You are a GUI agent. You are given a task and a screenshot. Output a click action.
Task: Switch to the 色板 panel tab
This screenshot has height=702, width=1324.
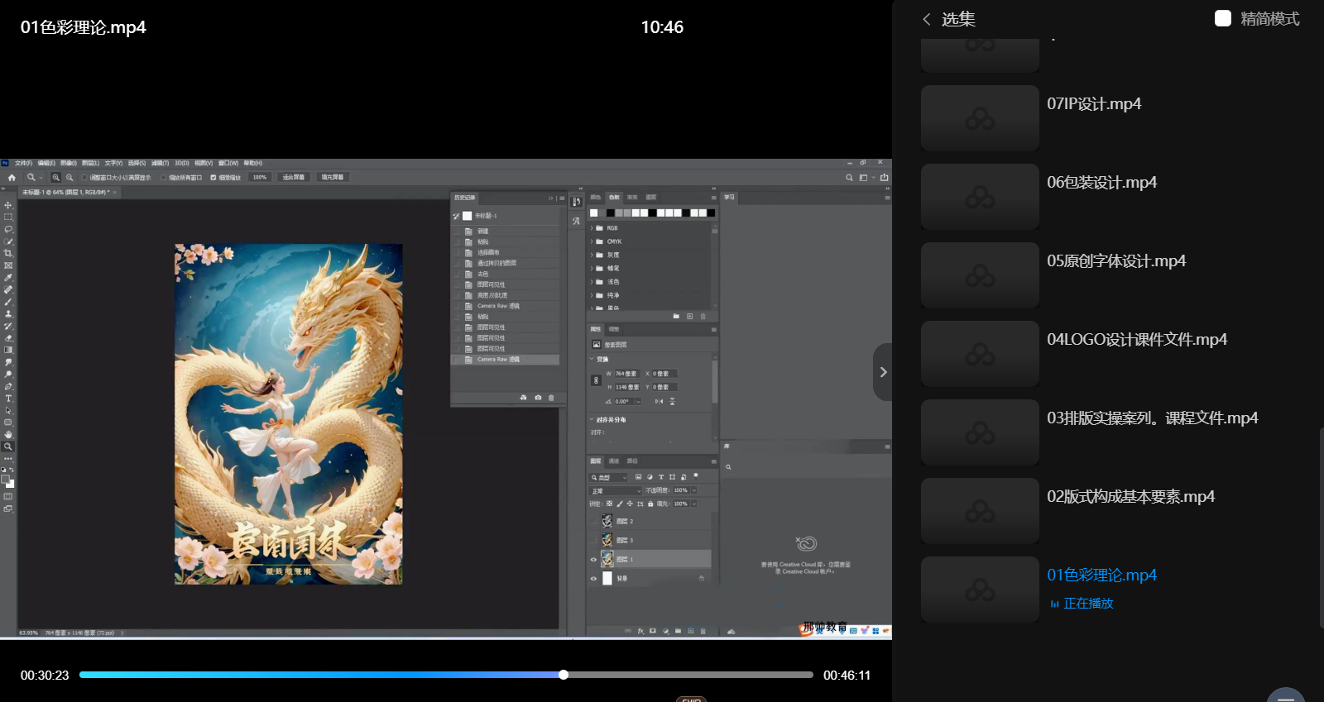coord(614,198)
